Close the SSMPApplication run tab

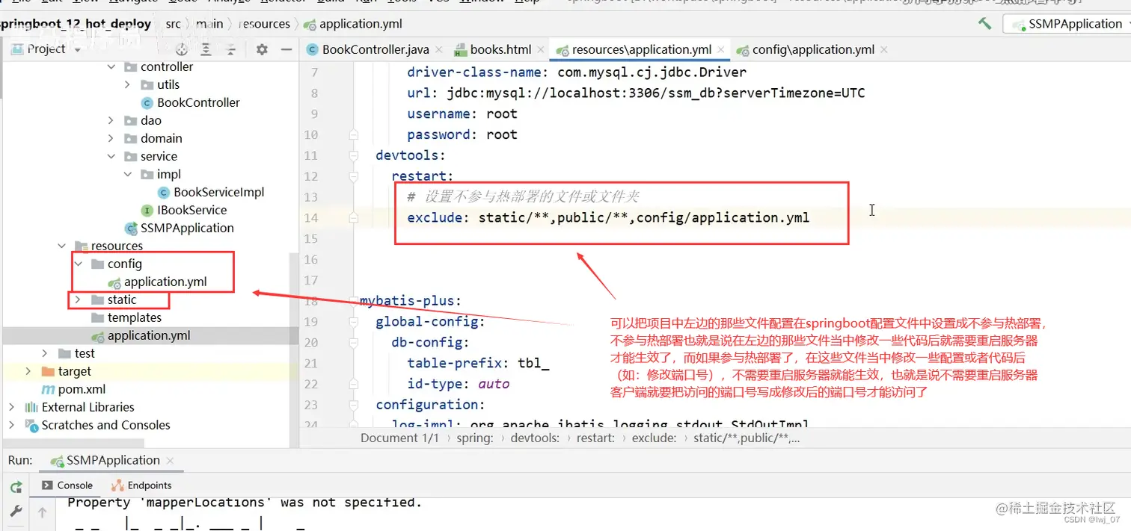171,461
